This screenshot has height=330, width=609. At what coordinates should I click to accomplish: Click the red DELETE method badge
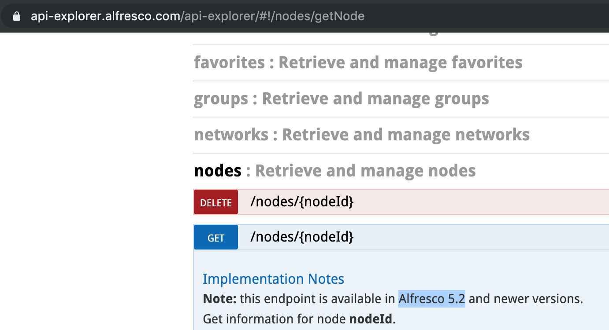[x=215, y=202]
